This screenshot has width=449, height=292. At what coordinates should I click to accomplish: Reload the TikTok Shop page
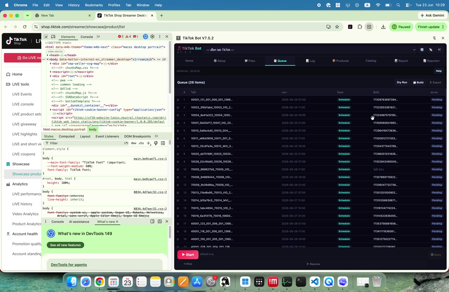coord(25,27)
